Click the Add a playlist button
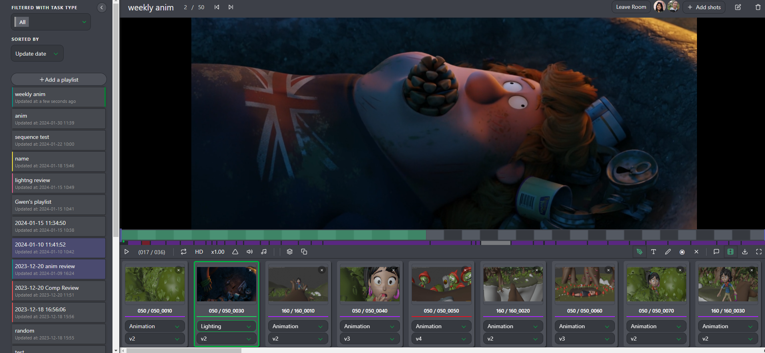Viewport: 765px width, 353px height. pos(59,80)
